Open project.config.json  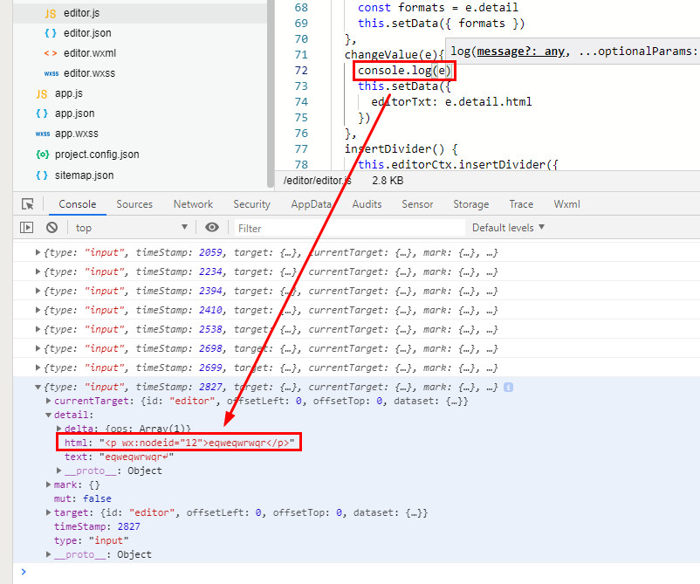pos(97,155)
